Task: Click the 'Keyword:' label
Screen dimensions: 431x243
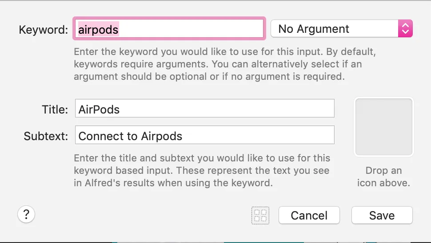Action: tap(44, 30)
